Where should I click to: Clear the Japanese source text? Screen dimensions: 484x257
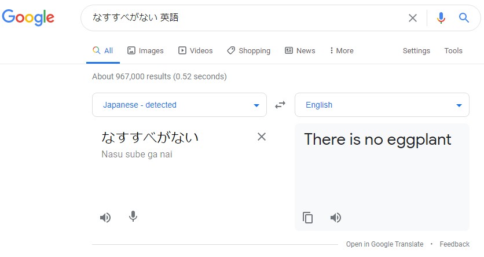point(262,137)
